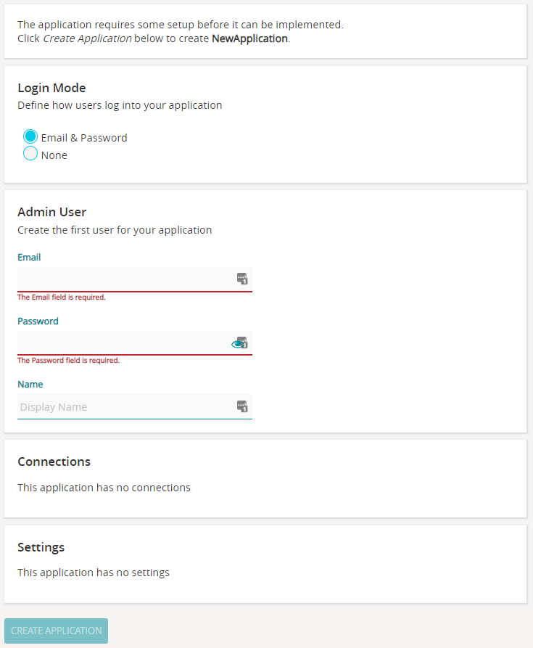Click the password manager icon in Email field
Screen dimensions: 533x648
click(x=242, y=279)
